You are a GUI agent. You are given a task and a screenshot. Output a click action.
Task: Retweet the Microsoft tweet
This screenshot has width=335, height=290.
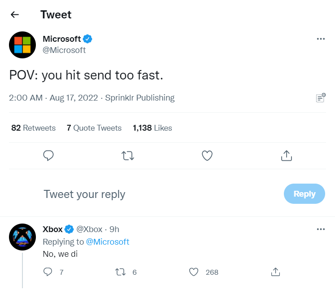point(128,156)
